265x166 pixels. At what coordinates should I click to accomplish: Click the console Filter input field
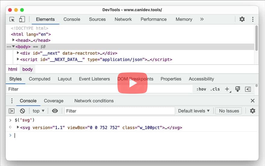120,111
